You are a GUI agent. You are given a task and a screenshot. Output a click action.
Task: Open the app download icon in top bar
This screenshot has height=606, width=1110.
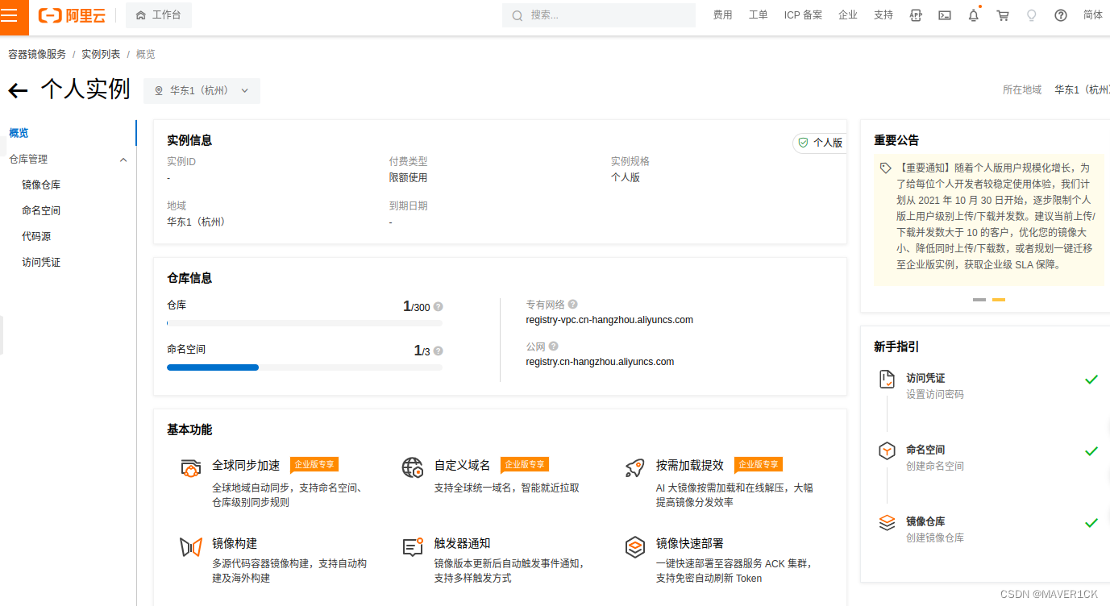click(x=916, y=15)
